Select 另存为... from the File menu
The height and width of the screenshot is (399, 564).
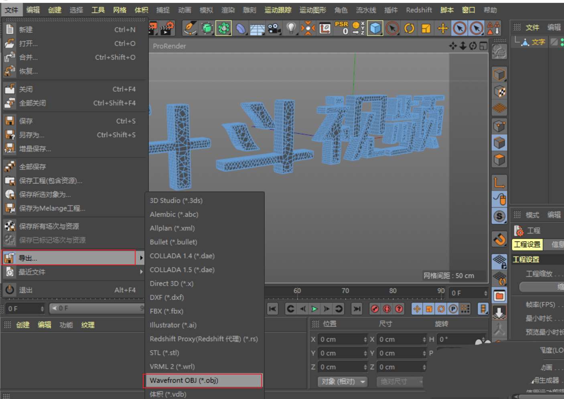(31, 135)
